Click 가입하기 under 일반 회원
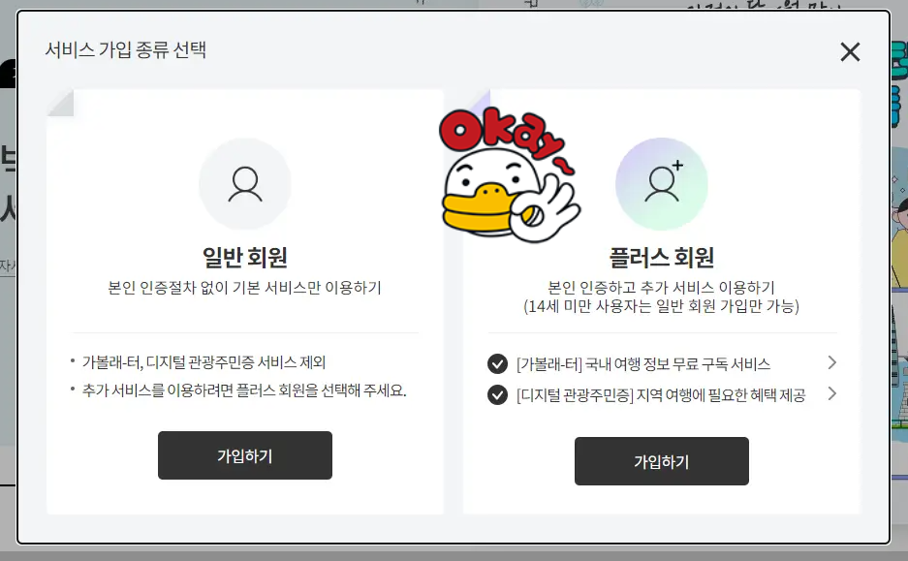The height and width of the screenshot is (561, 908). 244,455
